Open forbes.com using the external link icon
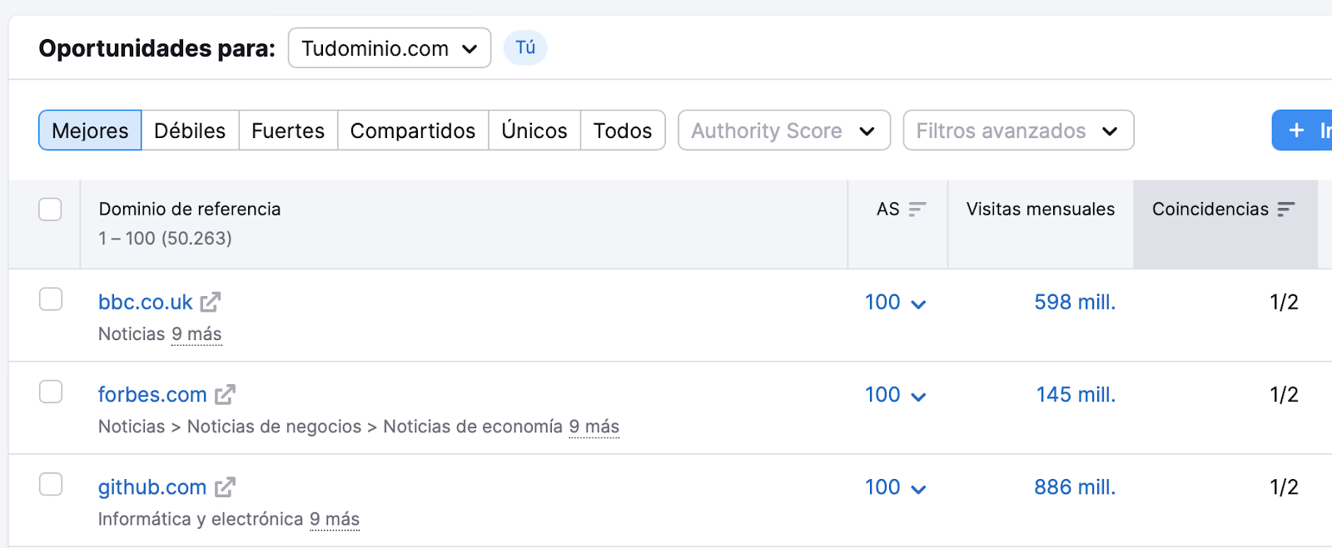This screenshot has width=1332, height=548. tap(225, 394)
